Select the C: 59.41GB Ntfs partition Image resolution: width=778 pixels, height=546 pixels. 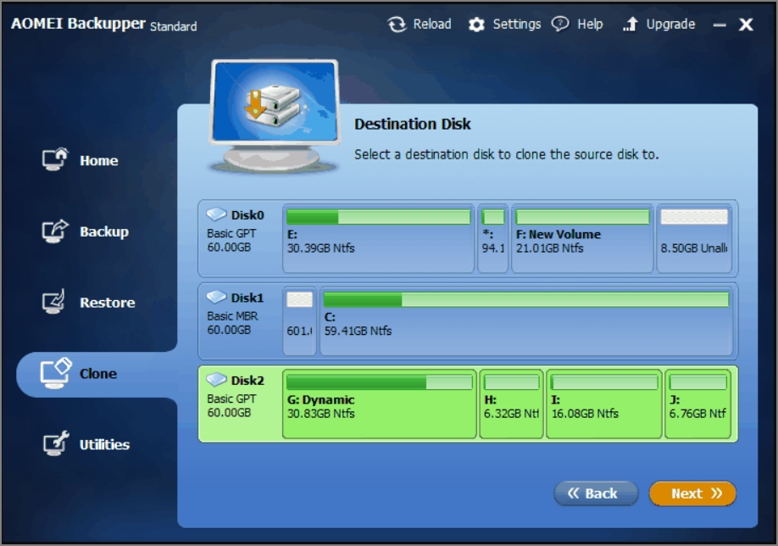(x=526, y=321)
